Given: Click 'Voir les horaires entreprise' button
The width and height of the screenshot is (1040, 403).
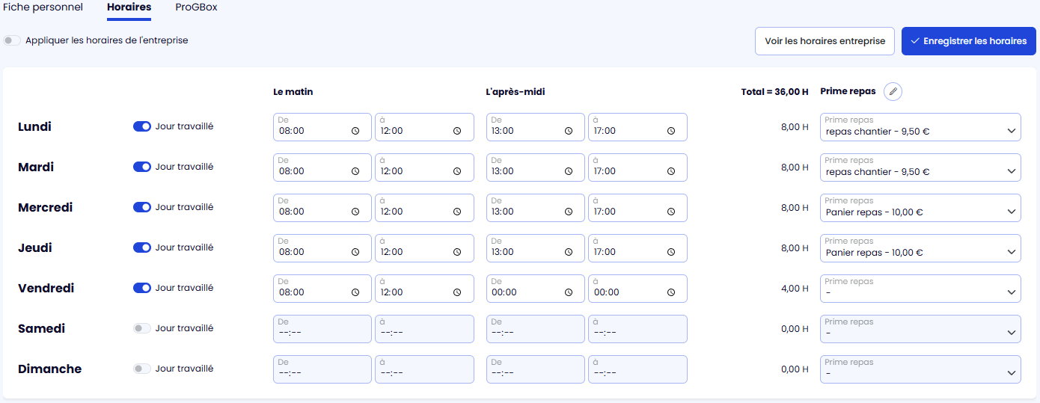Looking at the screenshot, I should click(825, 41).
